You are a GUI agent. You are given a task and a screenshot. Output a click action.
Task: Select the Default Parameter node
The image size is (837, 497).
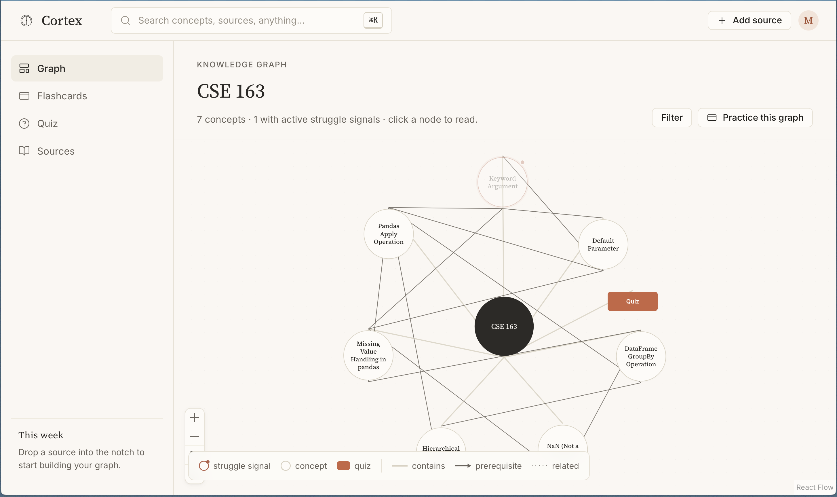point(603,244)
